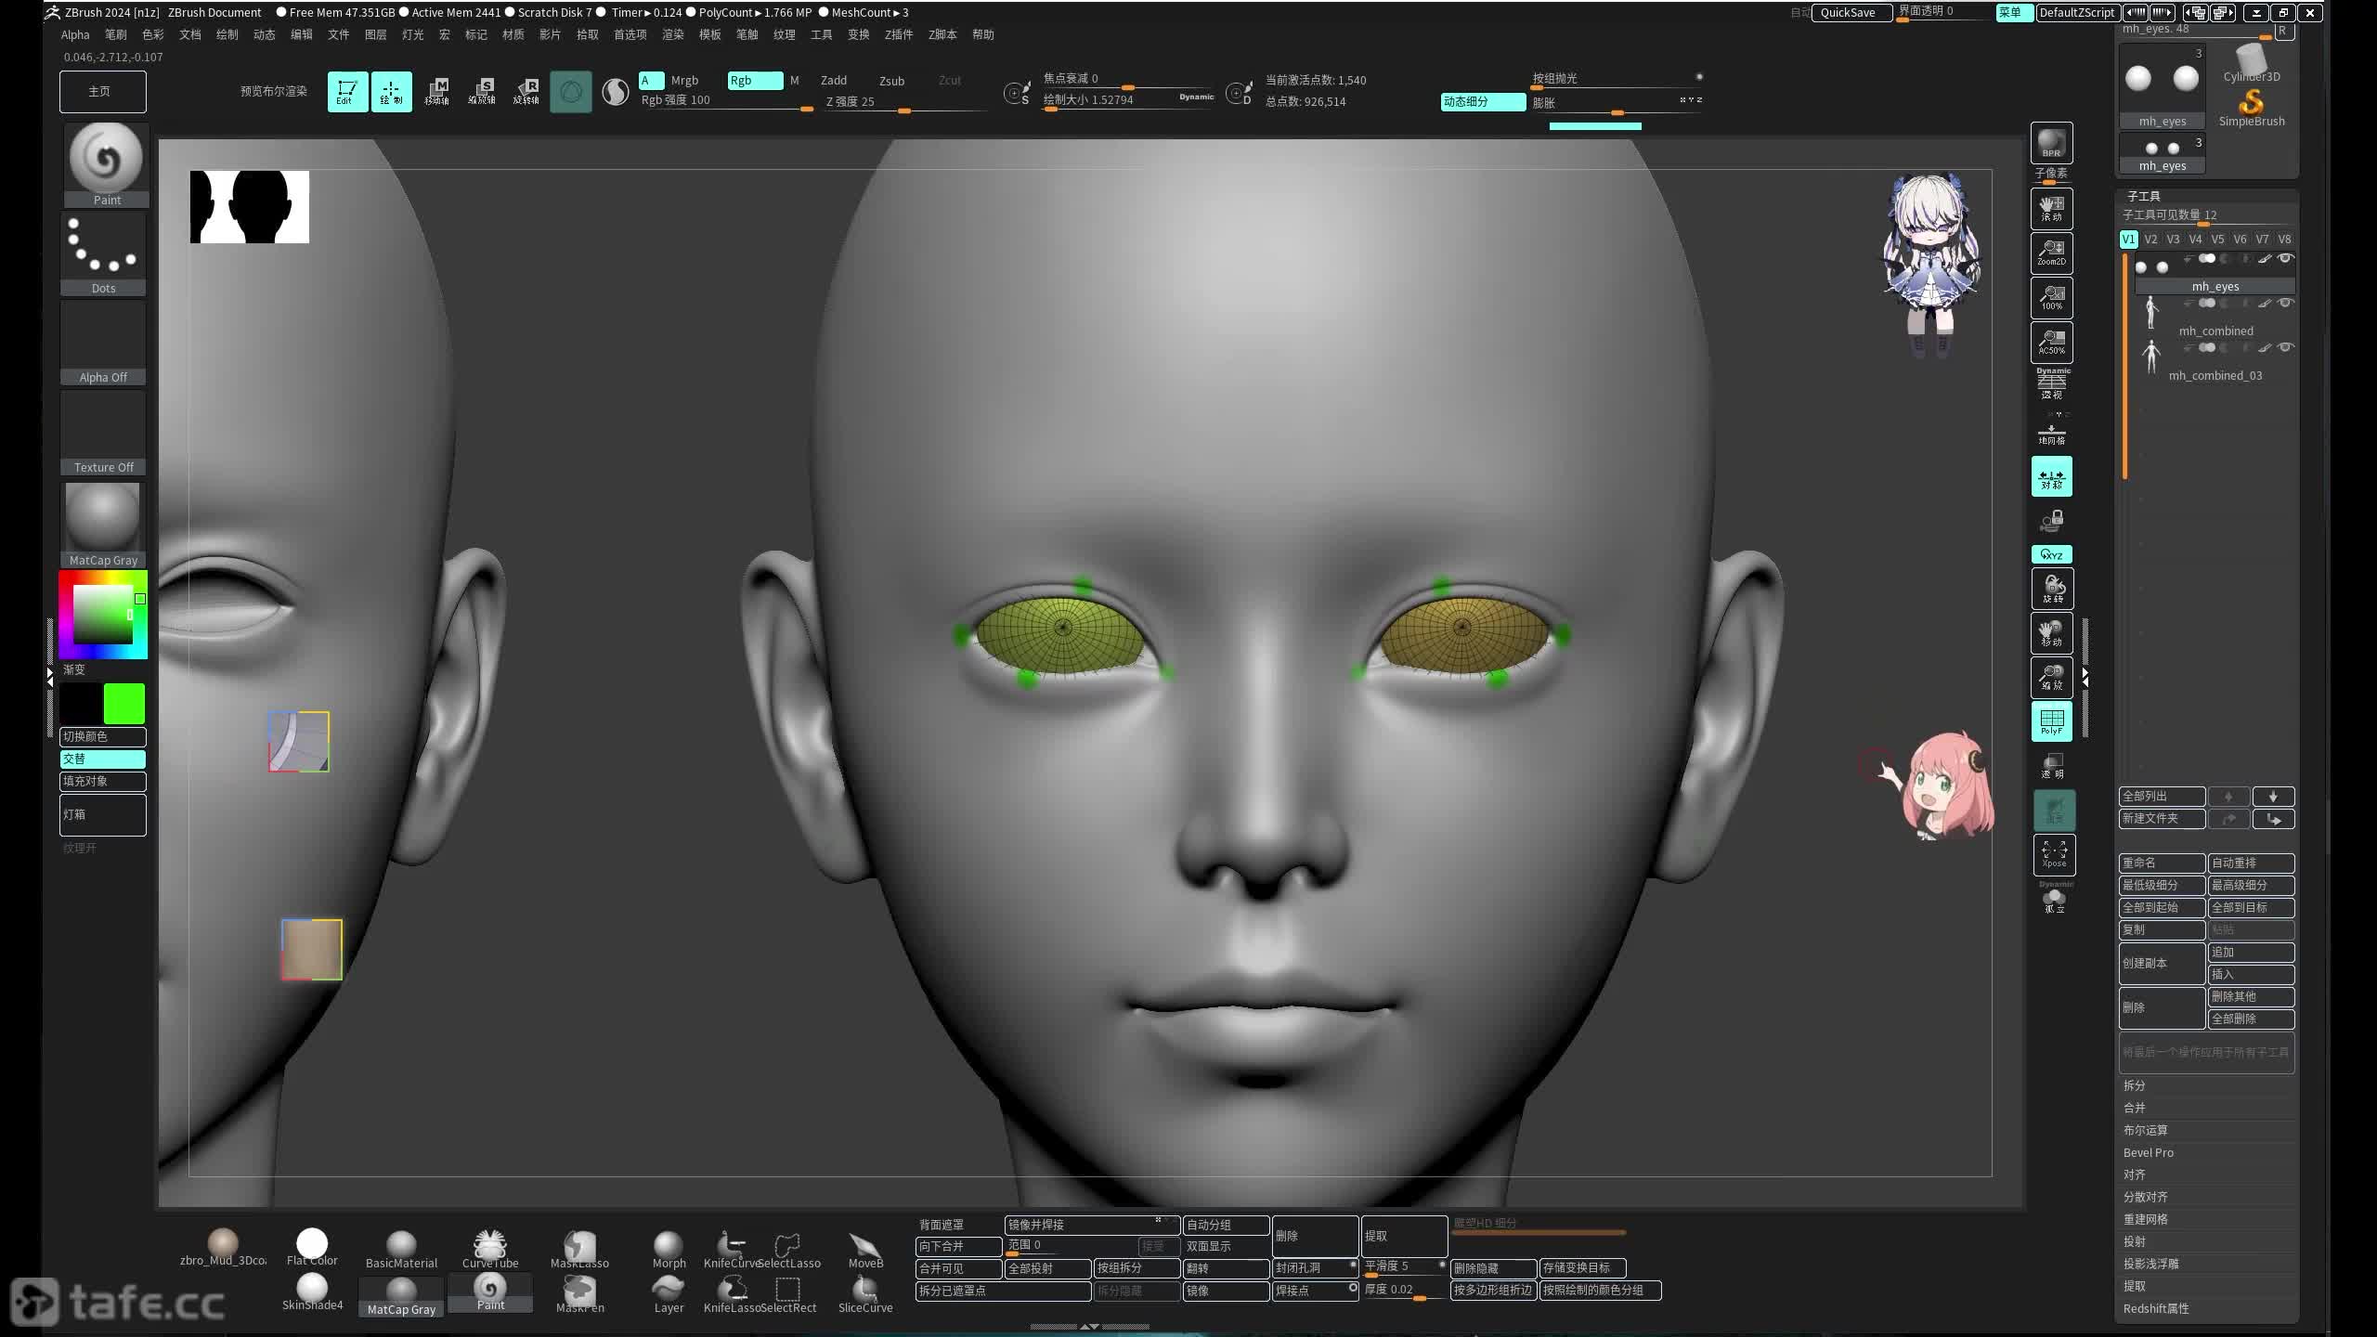Toggle the XYZ rotation mode button

(2052, 554)
